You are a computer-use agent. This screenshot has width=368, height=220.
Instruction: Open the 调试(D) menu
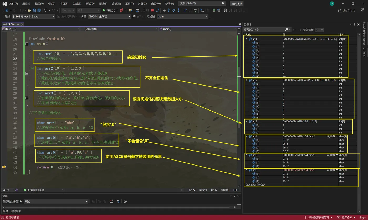90,4
